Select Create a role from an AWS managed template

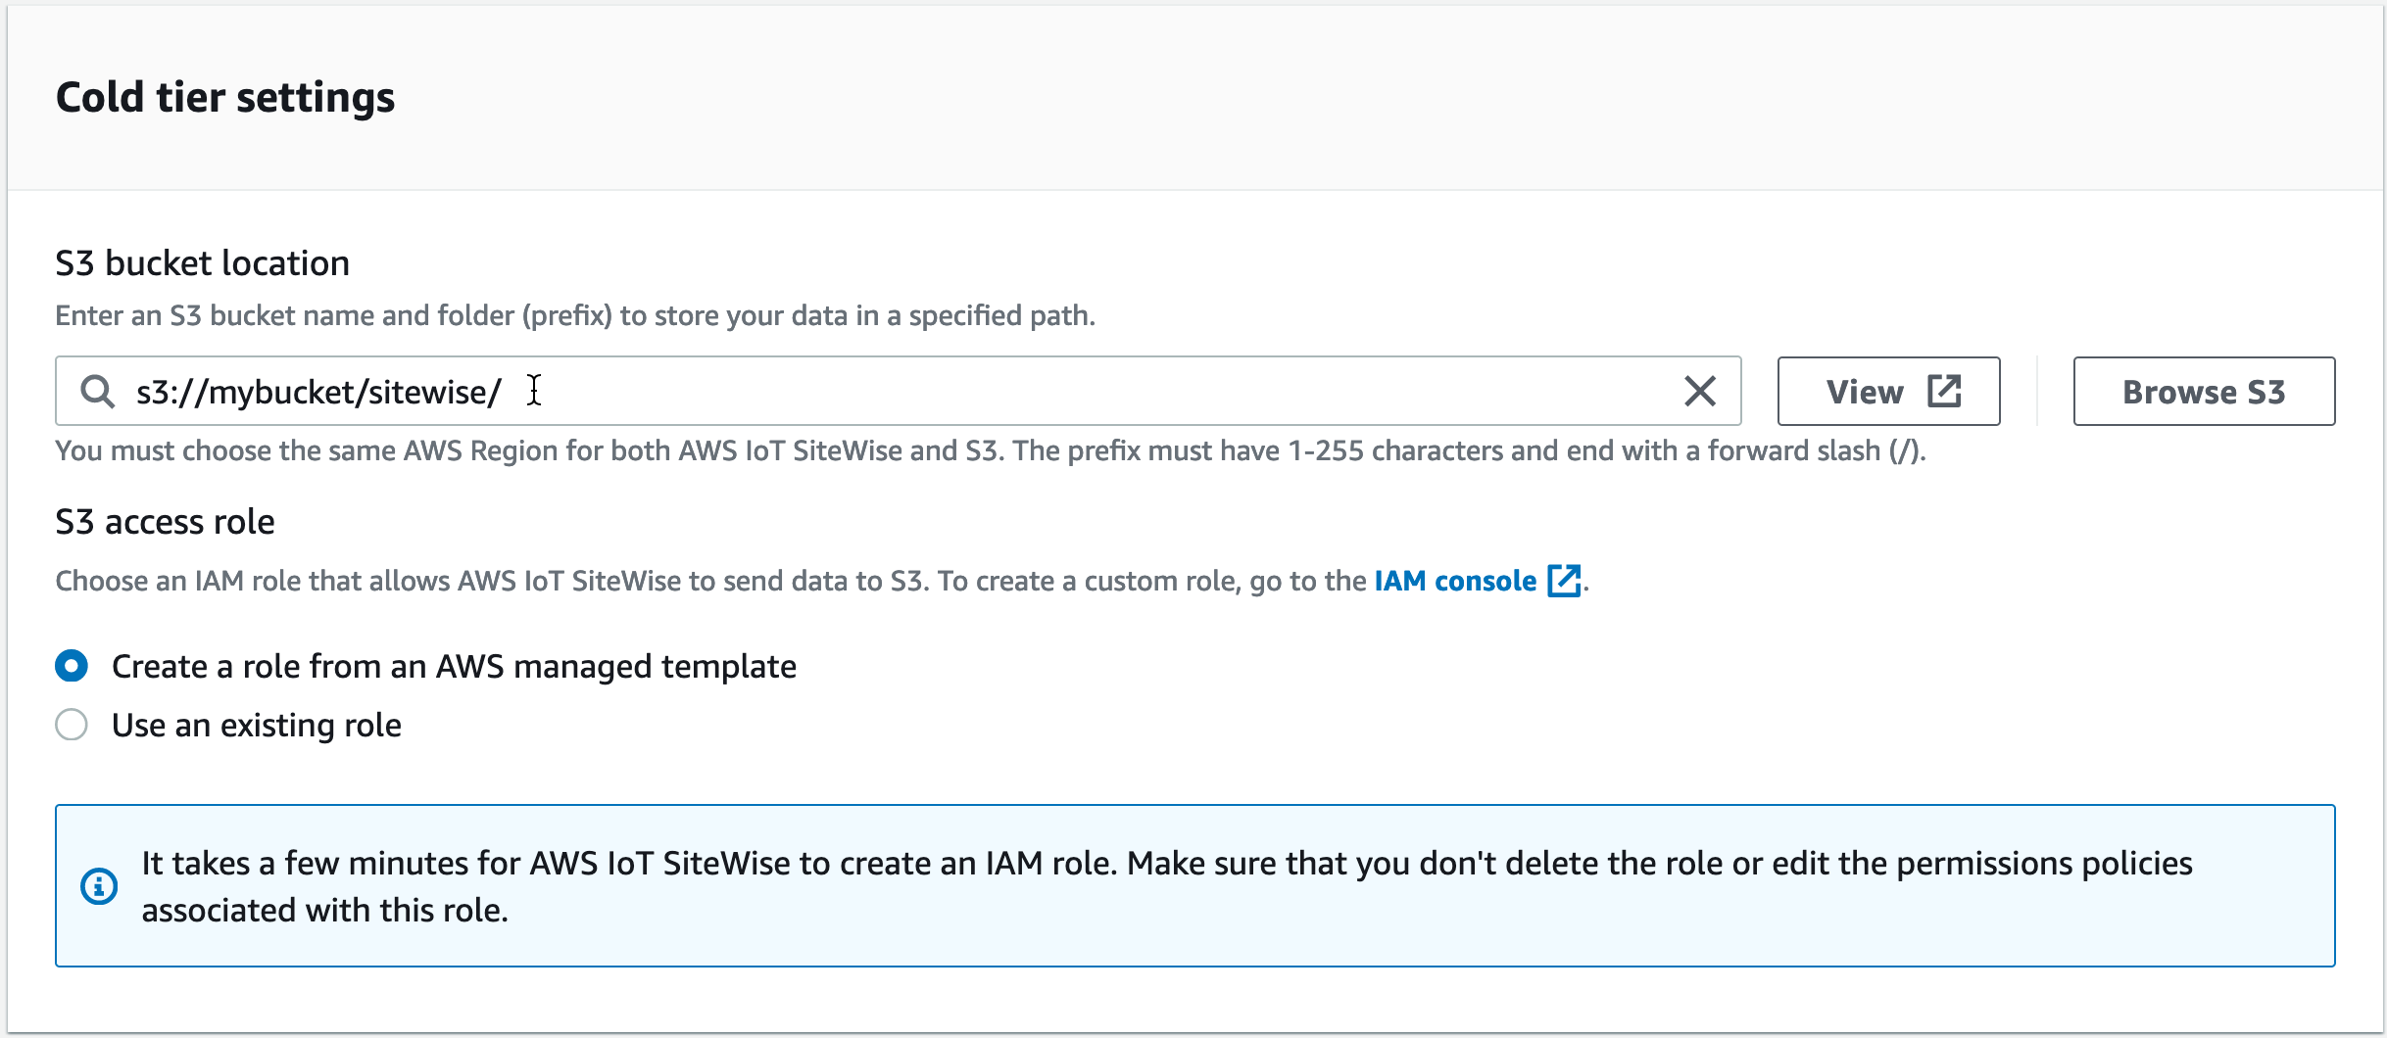(x=72, y=666)
